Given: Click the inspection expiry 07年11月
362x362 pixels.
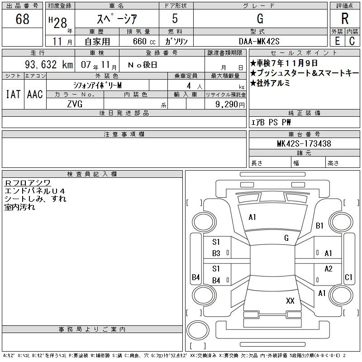Looking at the screenshot, I should 99,65.
